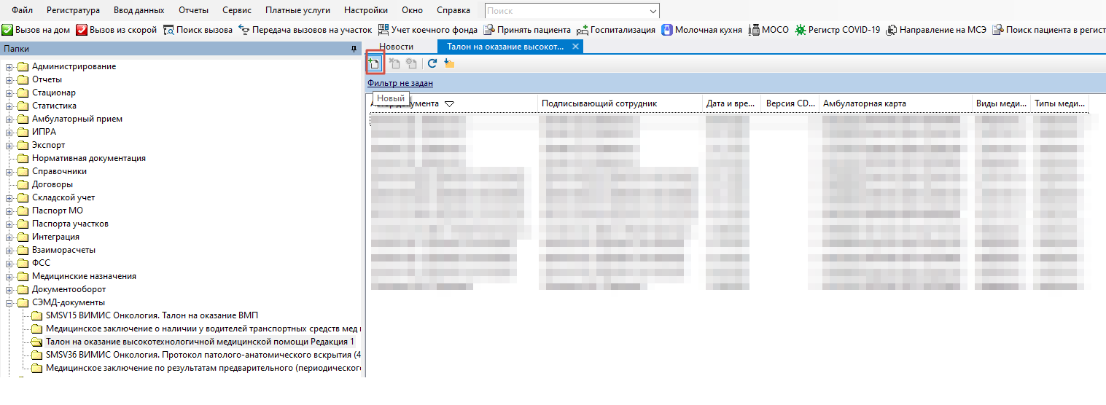
Task: Click the Направление на МСЭ icon
Action: click(x=891, y=30)
